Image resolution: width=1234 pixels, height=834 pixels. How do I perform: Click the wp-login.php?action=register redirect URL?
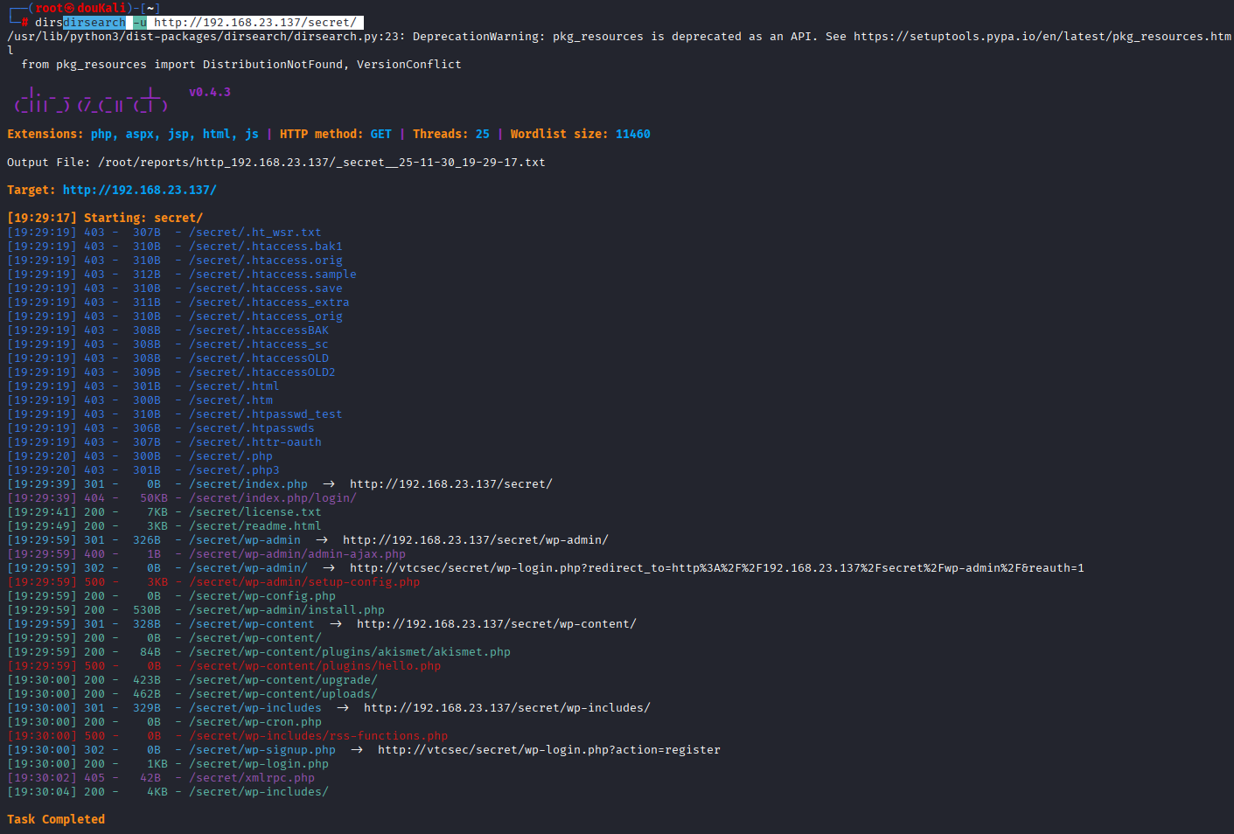(x=548, y=750)
